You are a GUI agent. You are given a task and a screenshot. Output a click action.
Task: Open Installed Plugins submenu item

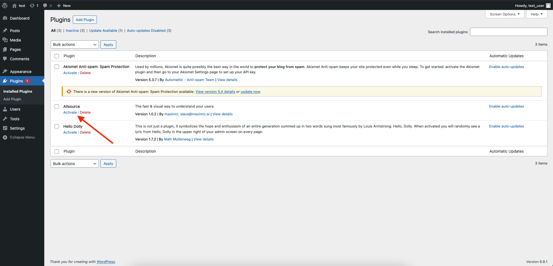(18, 91)
